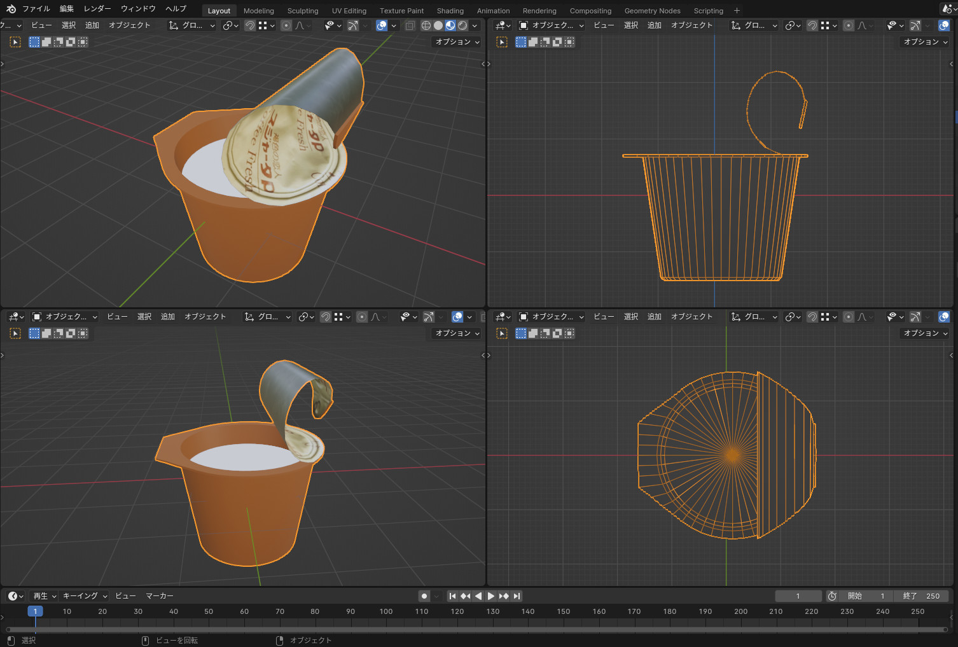Open the Playback (再生) dropdown in timeline
This screenshot has width=958, height=647.
point(45,596)
